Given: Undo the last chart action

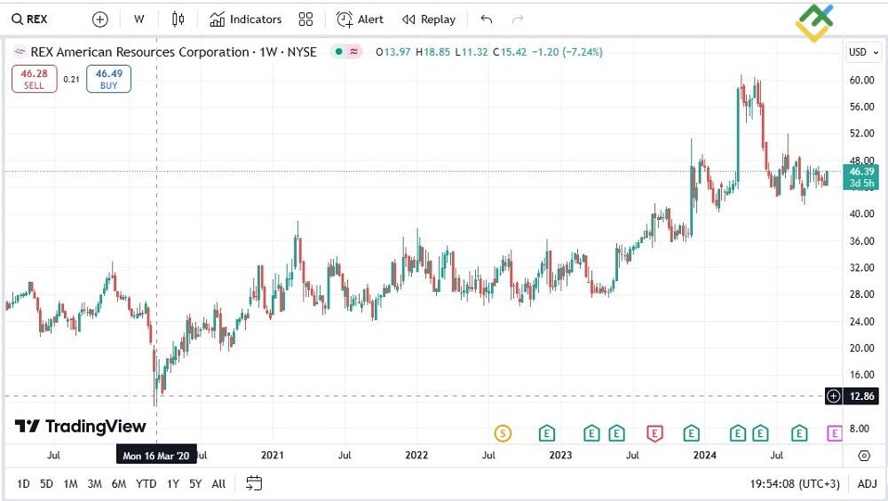Looking at the screenshot, I should pos(487,20).
